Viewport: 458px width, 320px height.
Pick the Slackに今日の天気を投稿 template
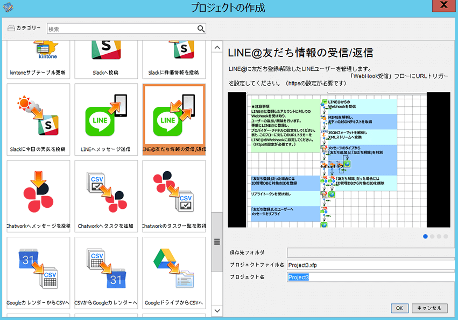coord(38,120)
